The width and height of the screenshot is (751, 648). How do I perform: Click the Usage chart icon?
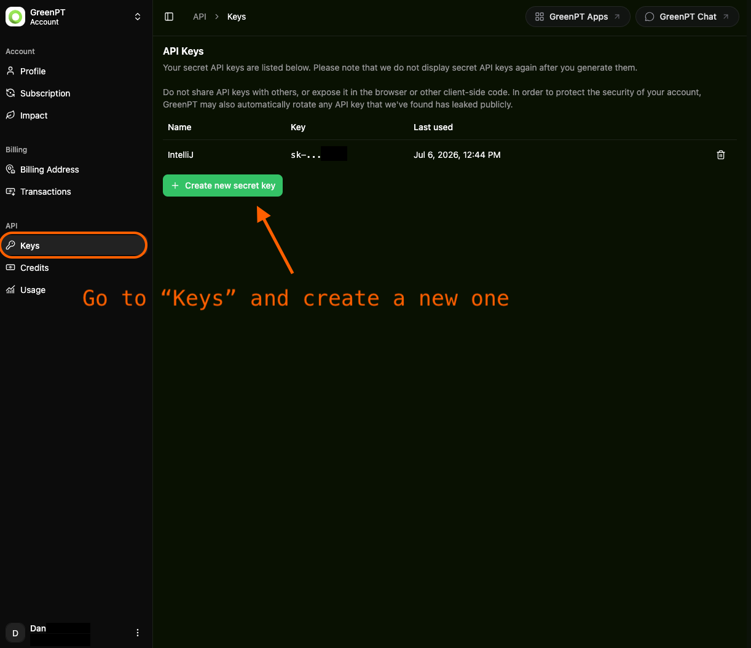10,289
